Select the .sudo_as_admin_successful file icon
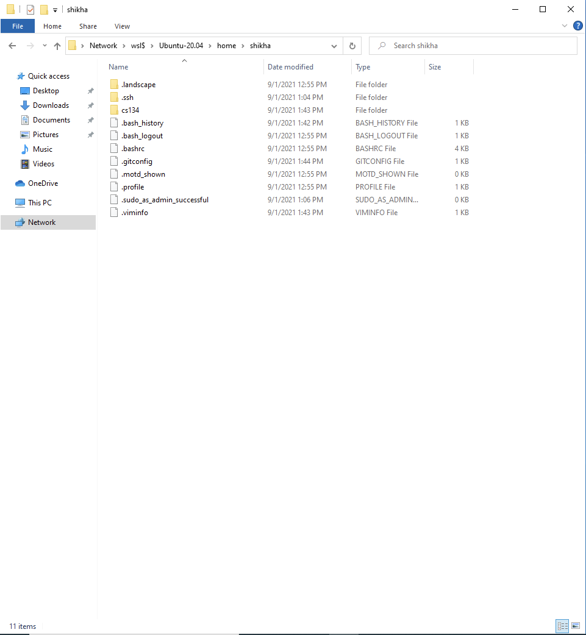This screenshot has width=586, height=635. click(x=114, y=200)
